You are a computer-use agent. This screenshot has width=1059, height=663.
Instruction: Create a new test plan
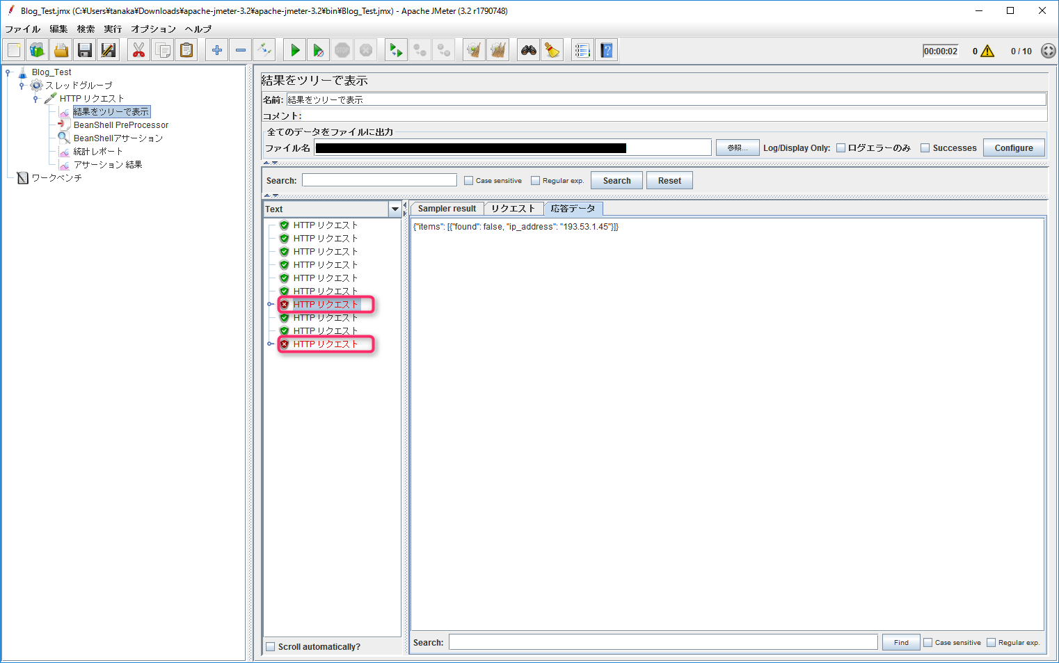[14, 50]
